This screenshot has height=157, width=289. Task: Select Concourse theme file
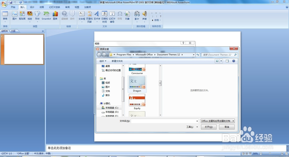pyautogui.click(x=137, y=69)
